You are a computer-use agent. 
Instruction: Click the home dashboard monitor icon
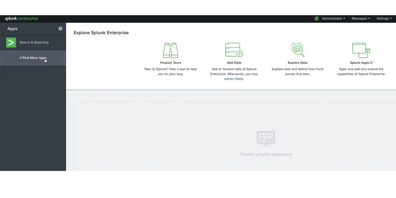click(x=266, y=139)
